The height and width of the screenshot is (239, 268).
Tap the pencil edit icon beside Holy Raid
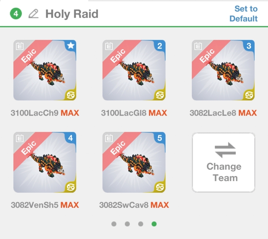click(x=33, y=14)
